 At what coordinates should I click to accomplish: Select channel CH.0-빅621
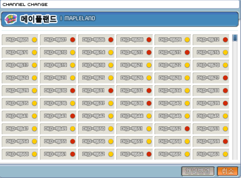(135, 65)
